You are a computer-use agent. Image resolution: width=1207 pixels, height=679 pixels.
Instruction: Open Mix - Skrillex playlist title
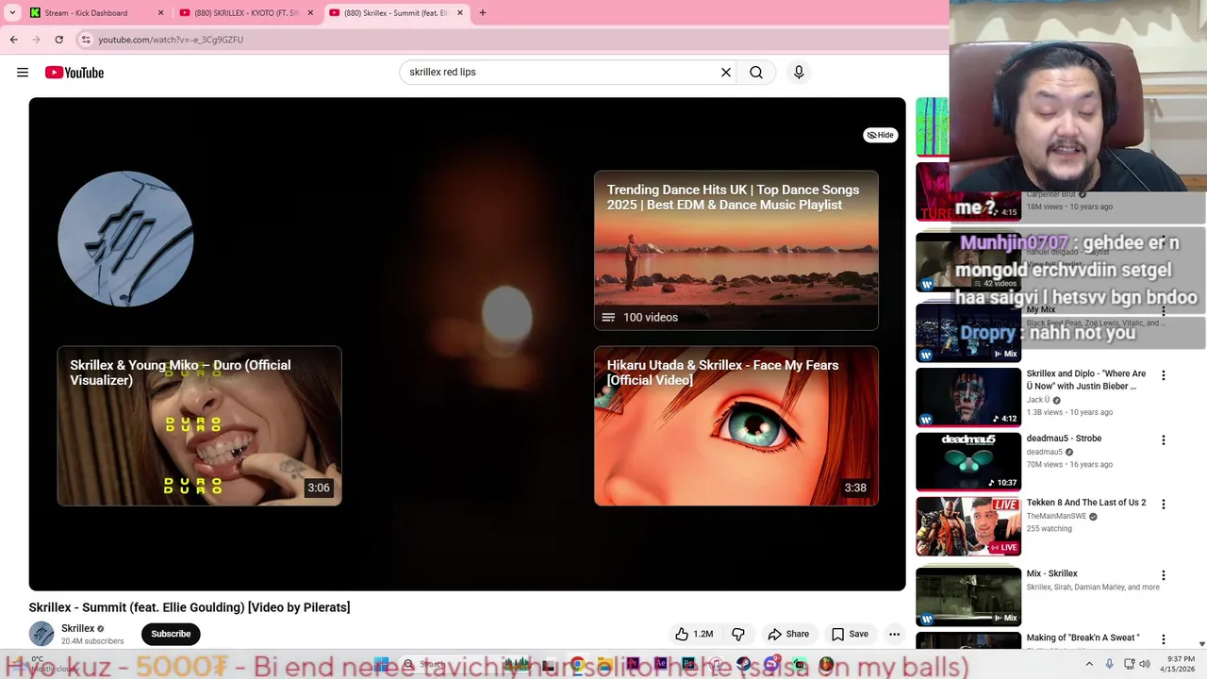(x=1051, y=573)
